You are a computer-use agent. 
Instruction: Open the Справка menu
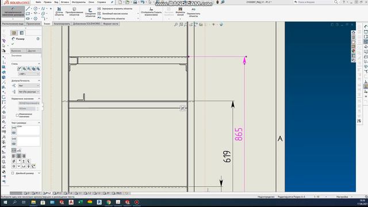[x=101, y=2]
